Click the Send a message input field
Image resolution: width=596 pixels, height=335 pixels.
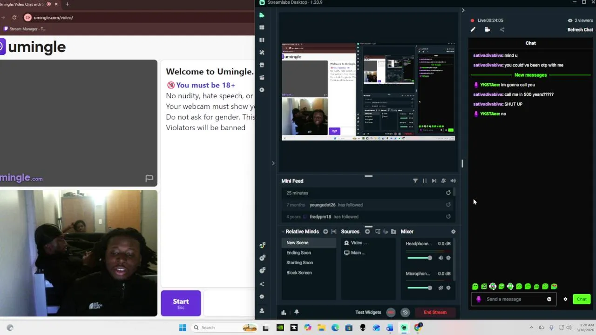(x=515, y=299)
